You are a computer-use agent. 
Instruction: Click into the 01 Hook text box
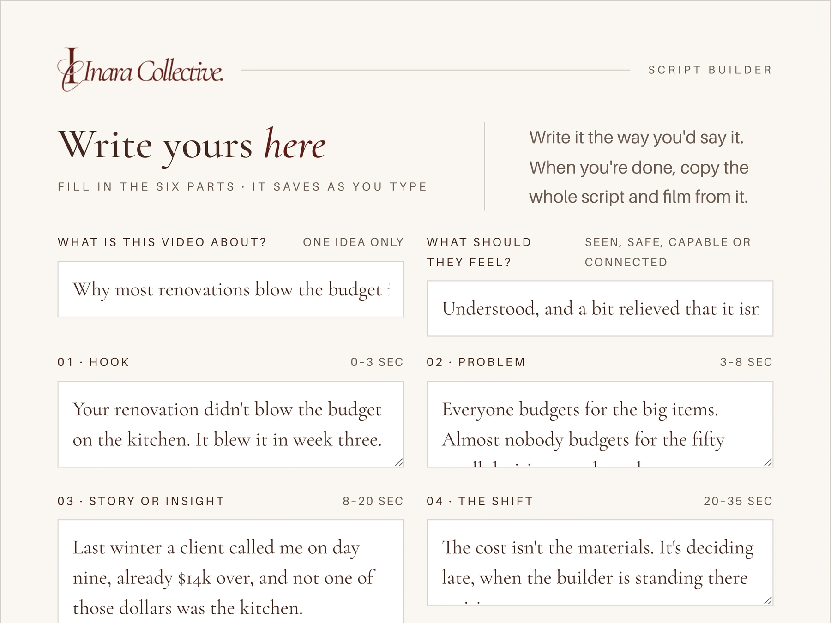tap(231, 425)
